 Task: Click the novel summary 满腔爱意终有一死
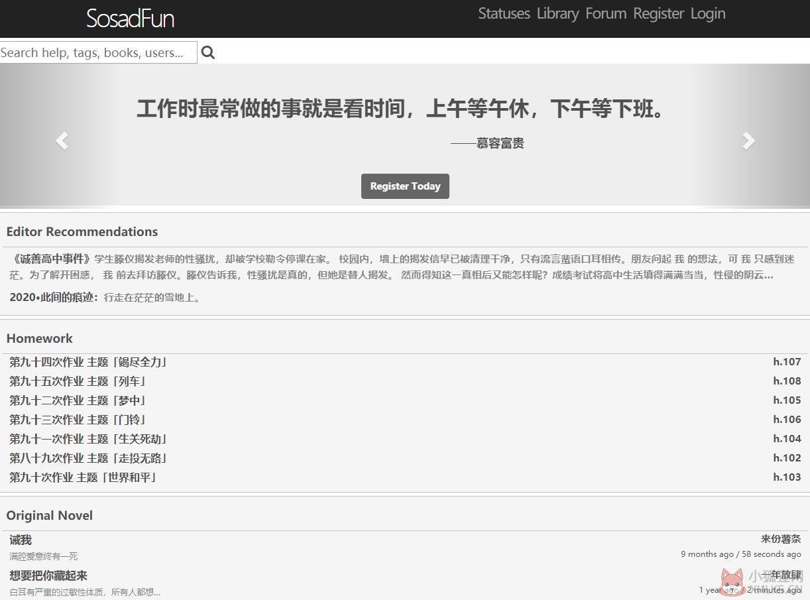44,556
